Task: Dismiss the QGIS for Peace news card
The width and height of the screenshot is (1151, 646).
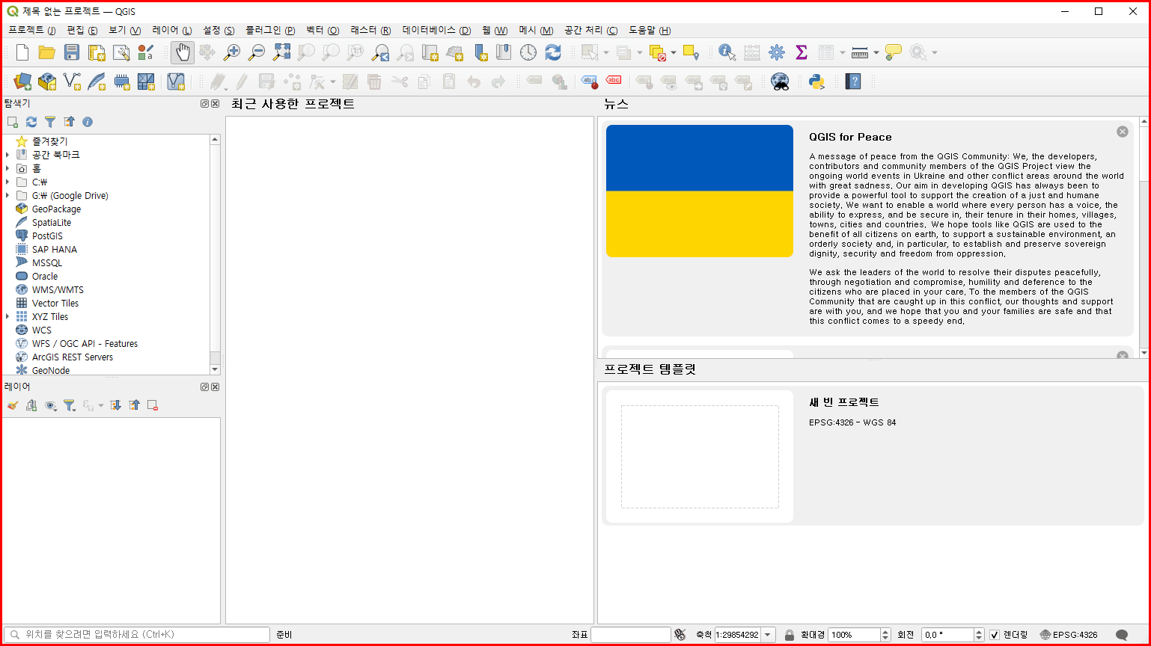Action: [x=1122, y=132]
